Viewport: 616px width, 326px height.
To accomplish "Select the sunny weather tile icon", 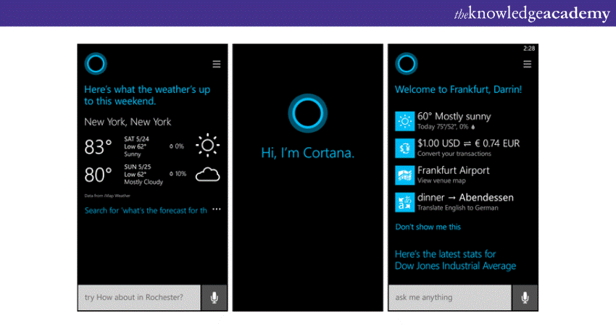I will point(404,120).
